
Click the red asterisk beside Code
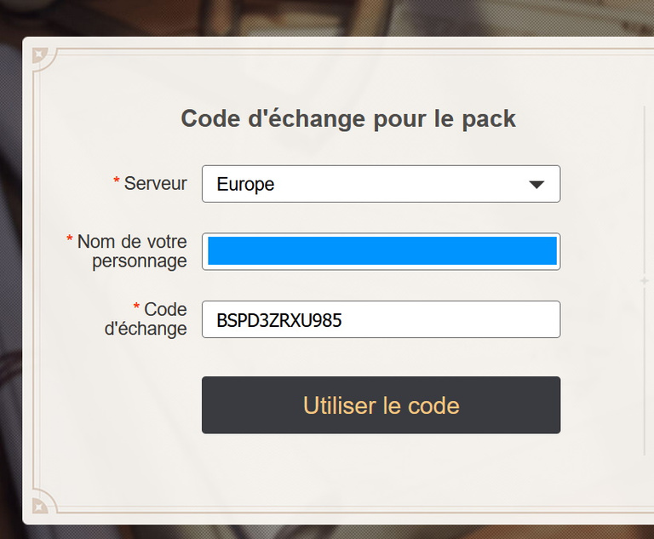click(x=136, y=307)
